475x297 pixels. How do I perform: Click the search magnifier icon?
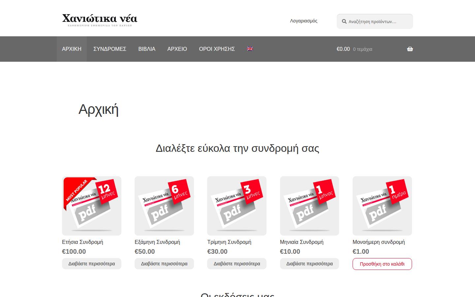coord(344,21)
